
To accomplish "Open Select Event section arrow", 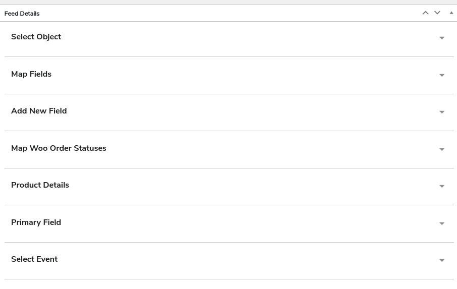I will [x=442, y=261].
